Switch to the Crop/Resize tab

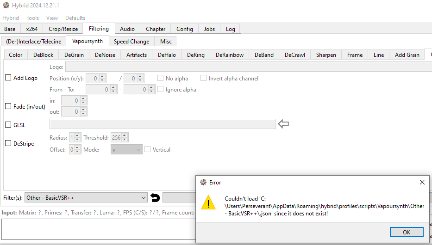click(x=63, y=29)
